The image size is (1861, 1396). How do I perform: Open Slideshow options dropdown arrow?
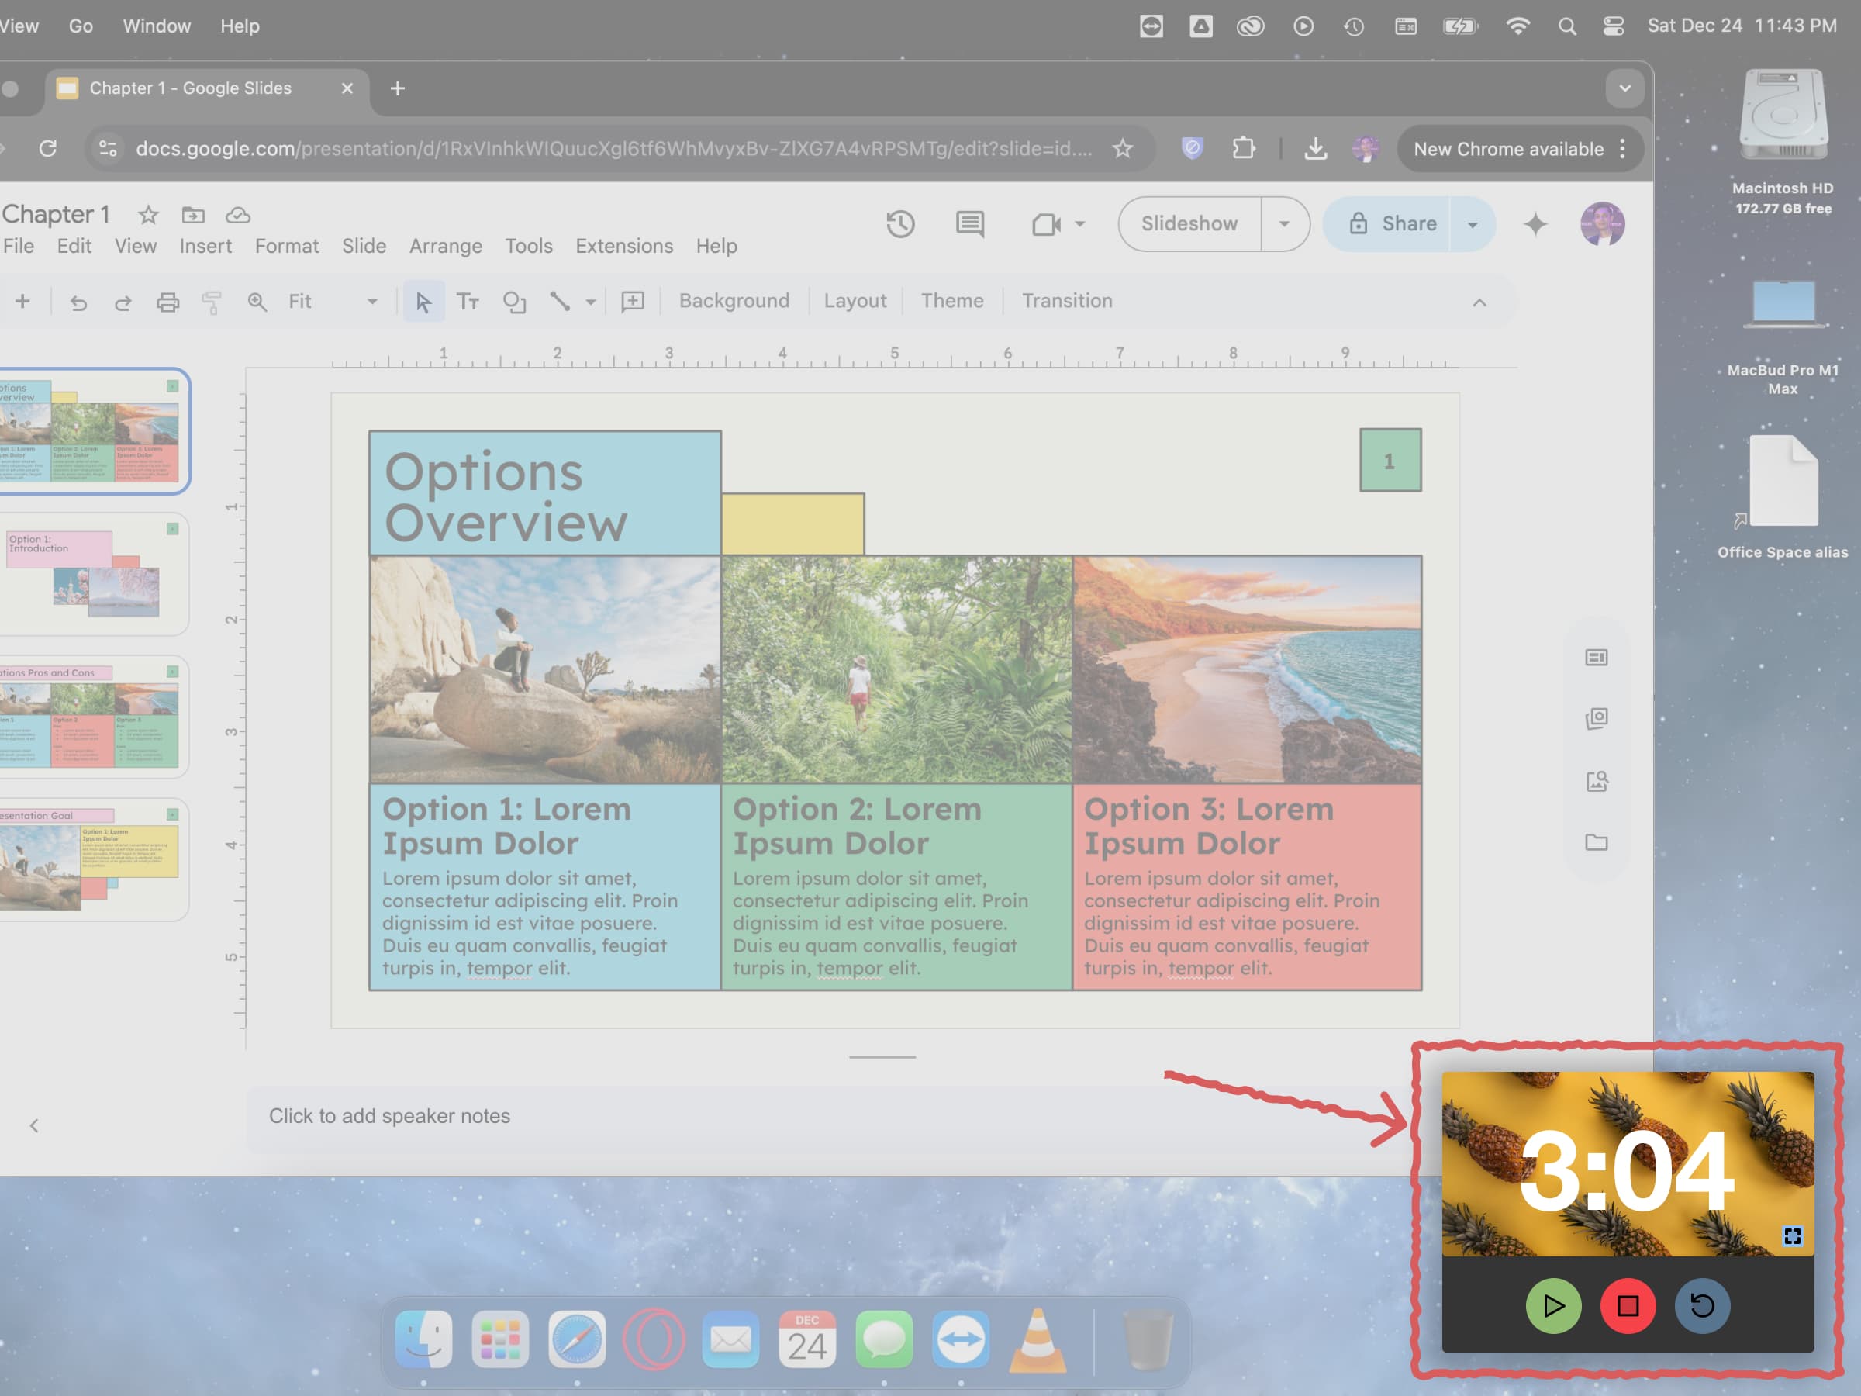click(1285, 224)
